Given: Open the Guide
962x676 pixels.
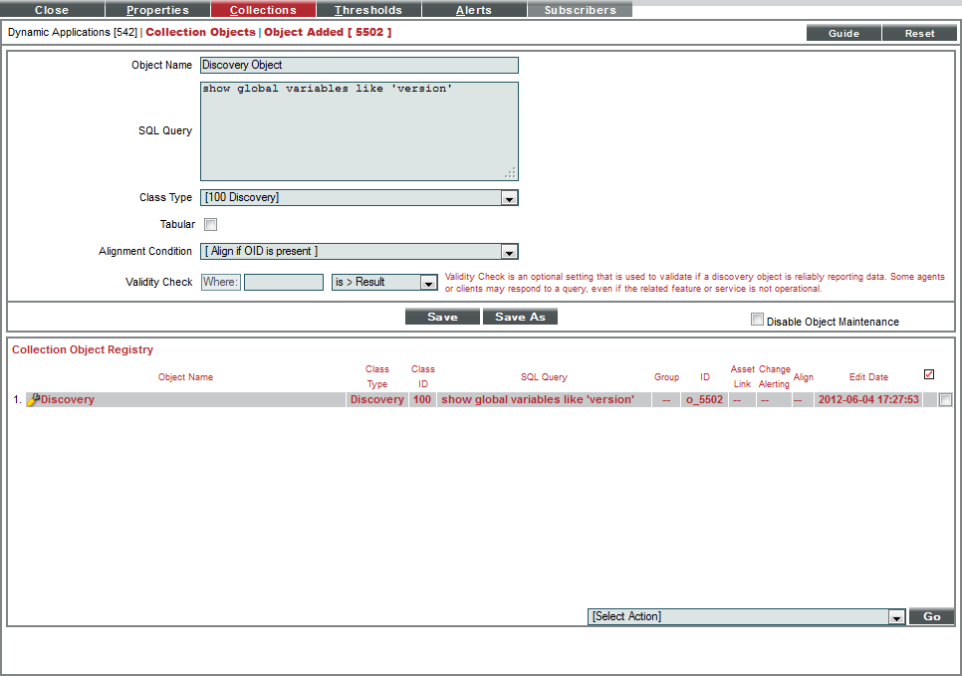Looking at the screenshot, I should pos(842,32).
